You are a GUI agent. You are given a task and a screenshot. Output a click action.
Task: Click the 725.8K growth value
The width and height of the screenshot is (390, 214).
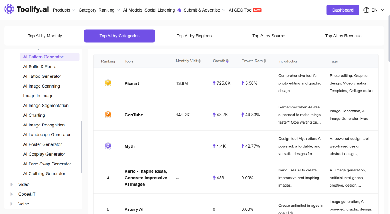click(224, 83)
